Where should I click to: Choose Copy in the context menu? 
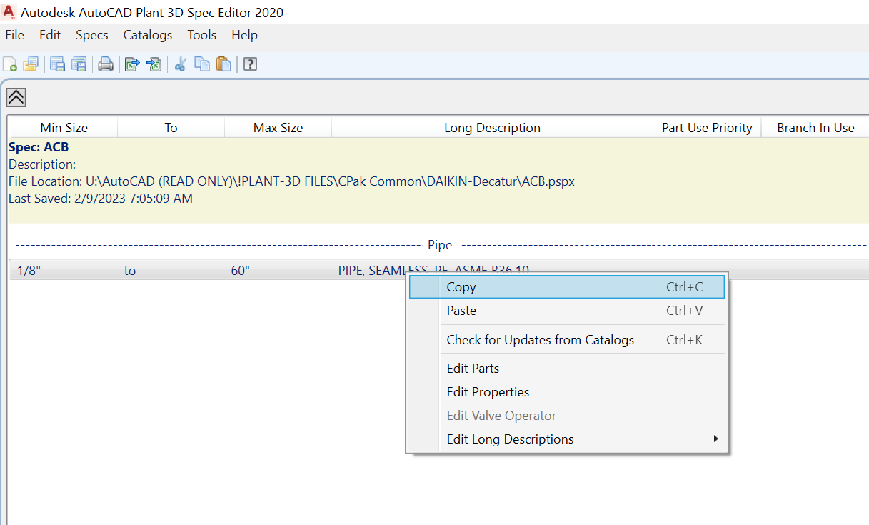567,287
